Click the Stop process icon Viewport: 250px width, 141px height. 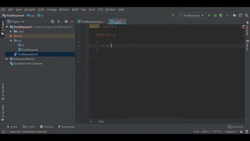pyautogui.click(x=227, y=15)
